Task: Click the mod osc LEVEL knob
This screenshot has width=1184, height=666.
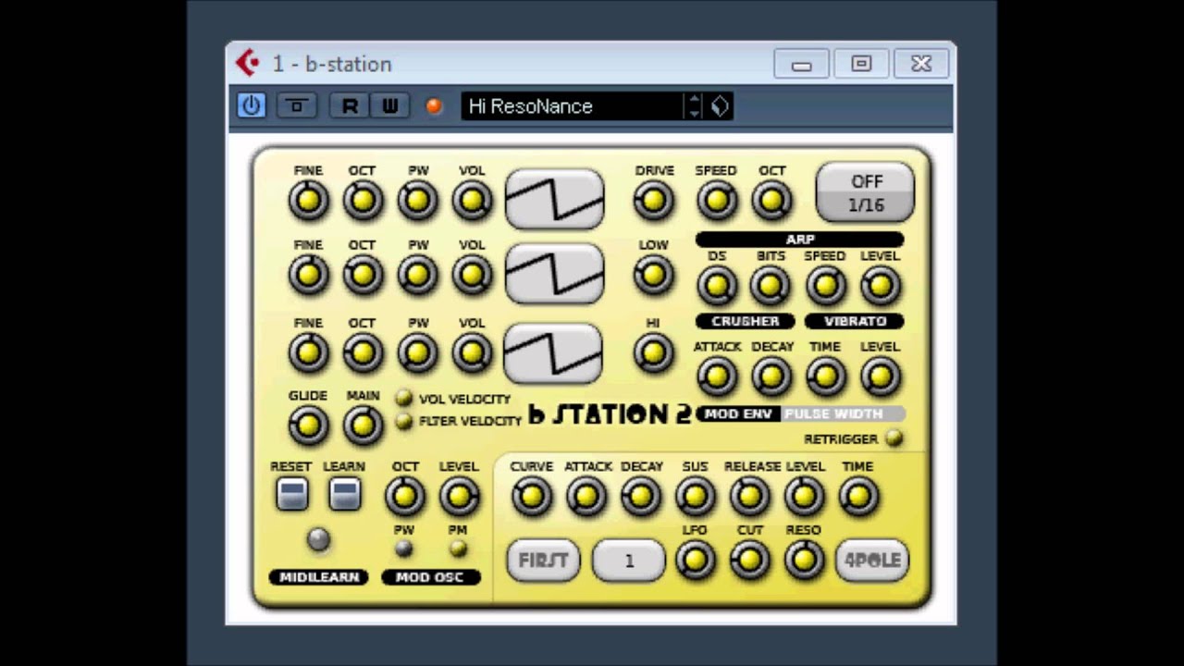Action: tap(459, 497)
